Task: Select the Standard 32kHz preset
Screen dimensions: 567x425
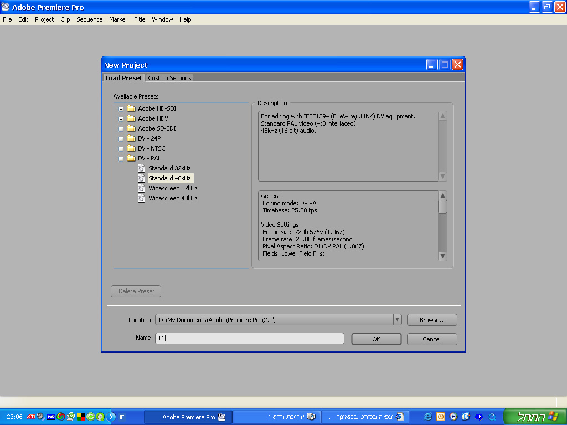Action: coord(169,168)
